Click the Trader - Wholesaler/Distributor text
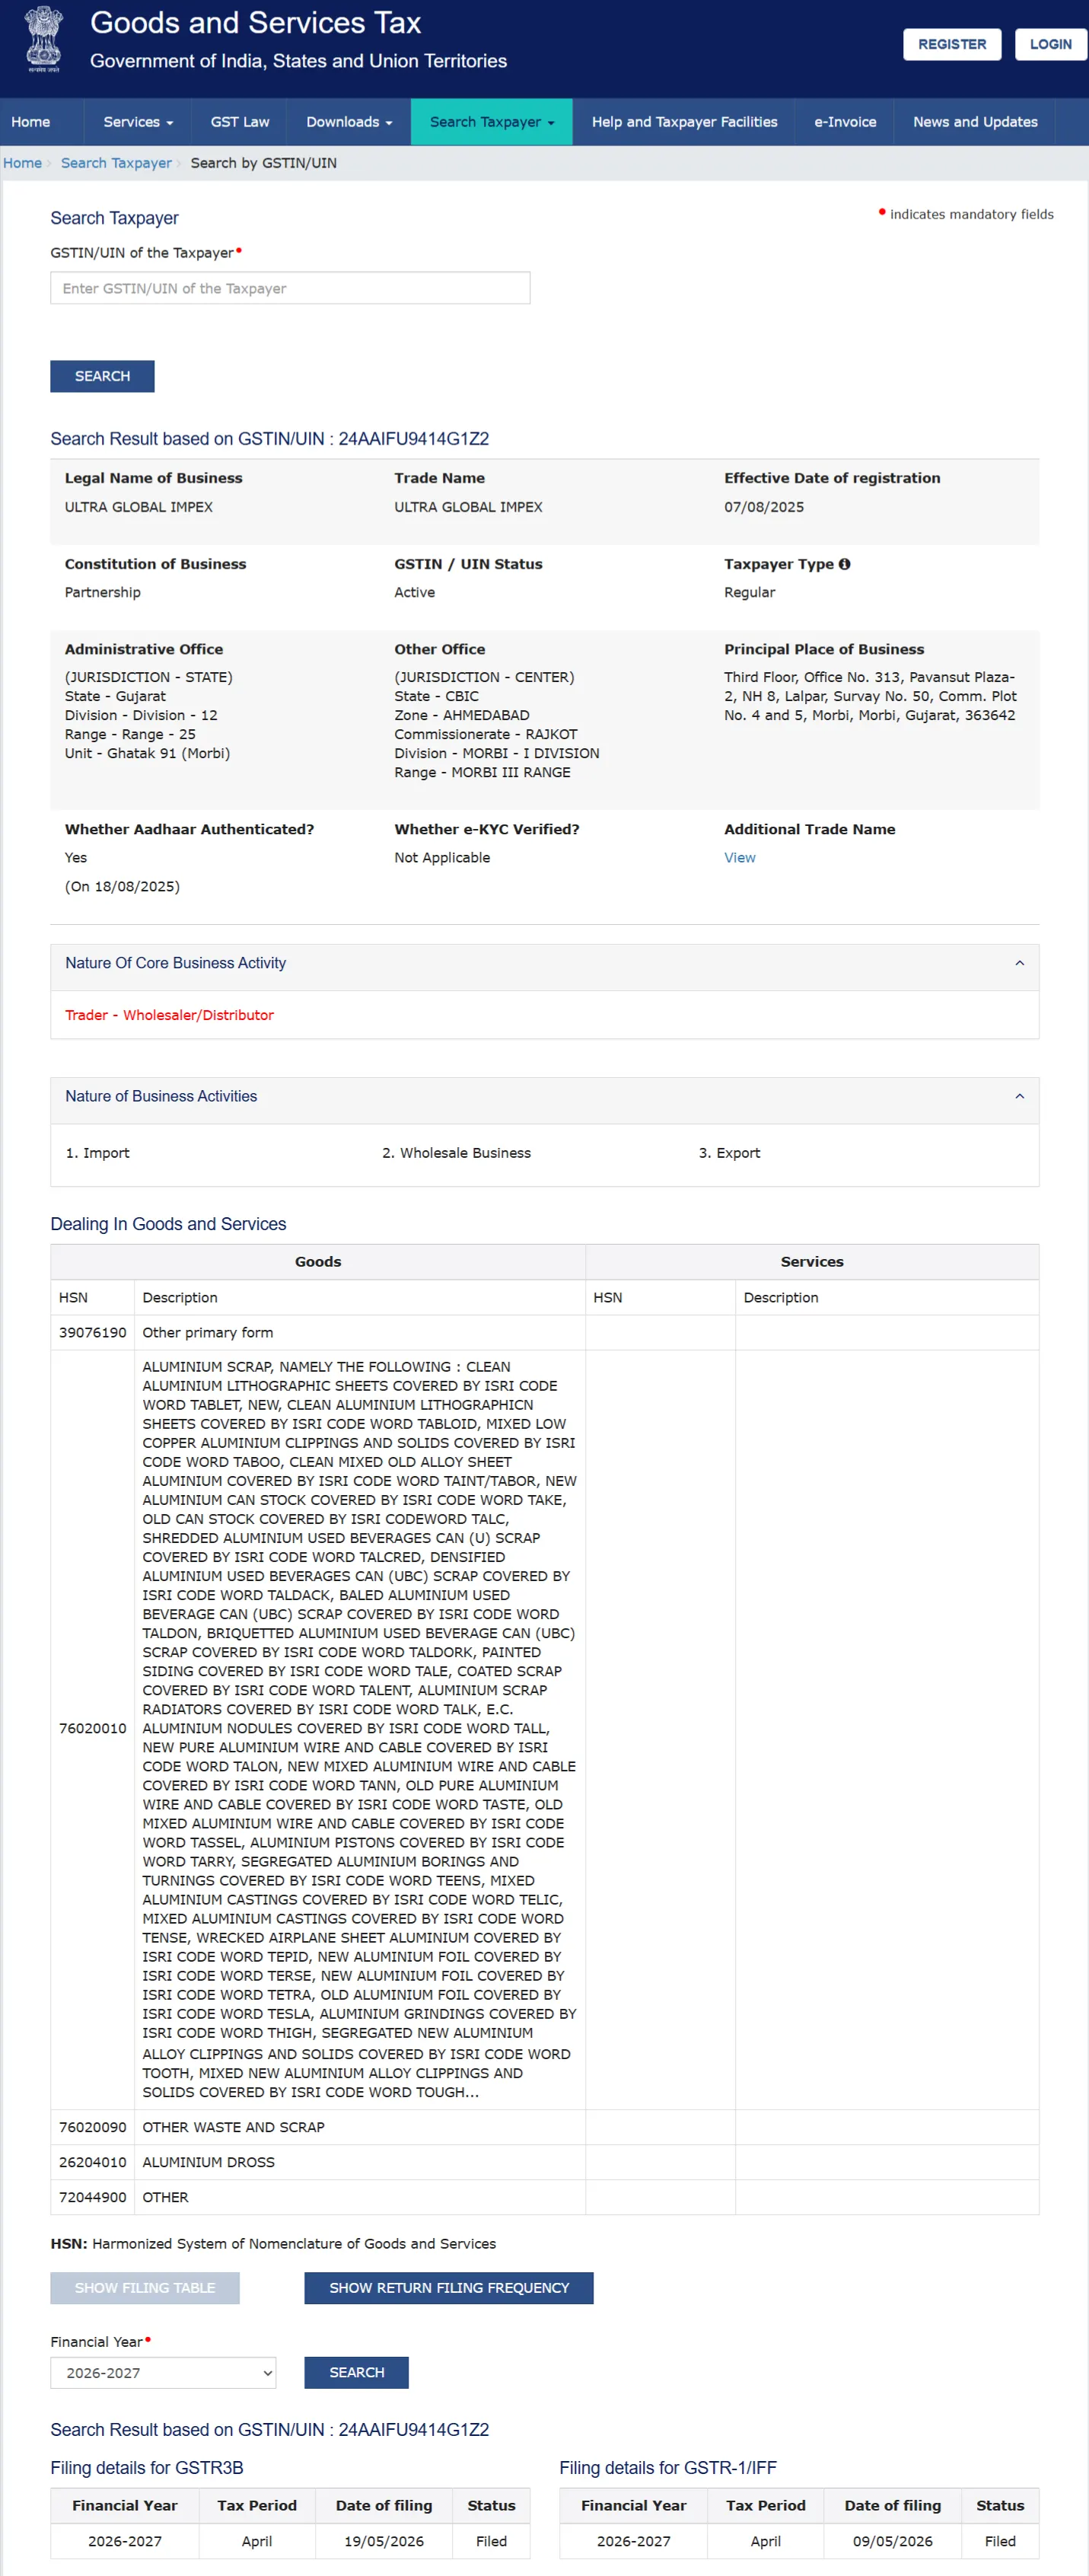The height and width of the screenshot is (2576, 1089). coord(169,1015)
